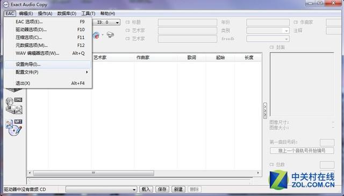Open the 帮助(H) menu
Viewport: 344px width, 196px height.
click(x=107, y=13)
